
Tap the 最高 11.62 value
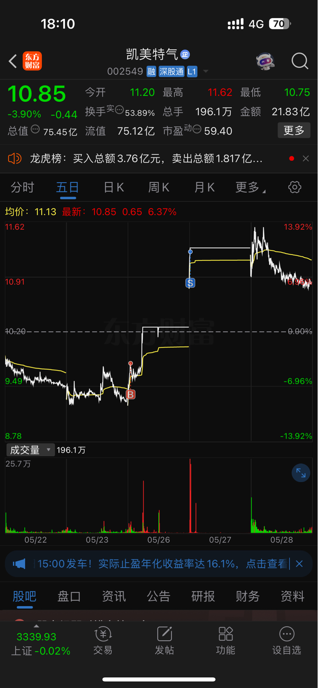pos(220,92)
